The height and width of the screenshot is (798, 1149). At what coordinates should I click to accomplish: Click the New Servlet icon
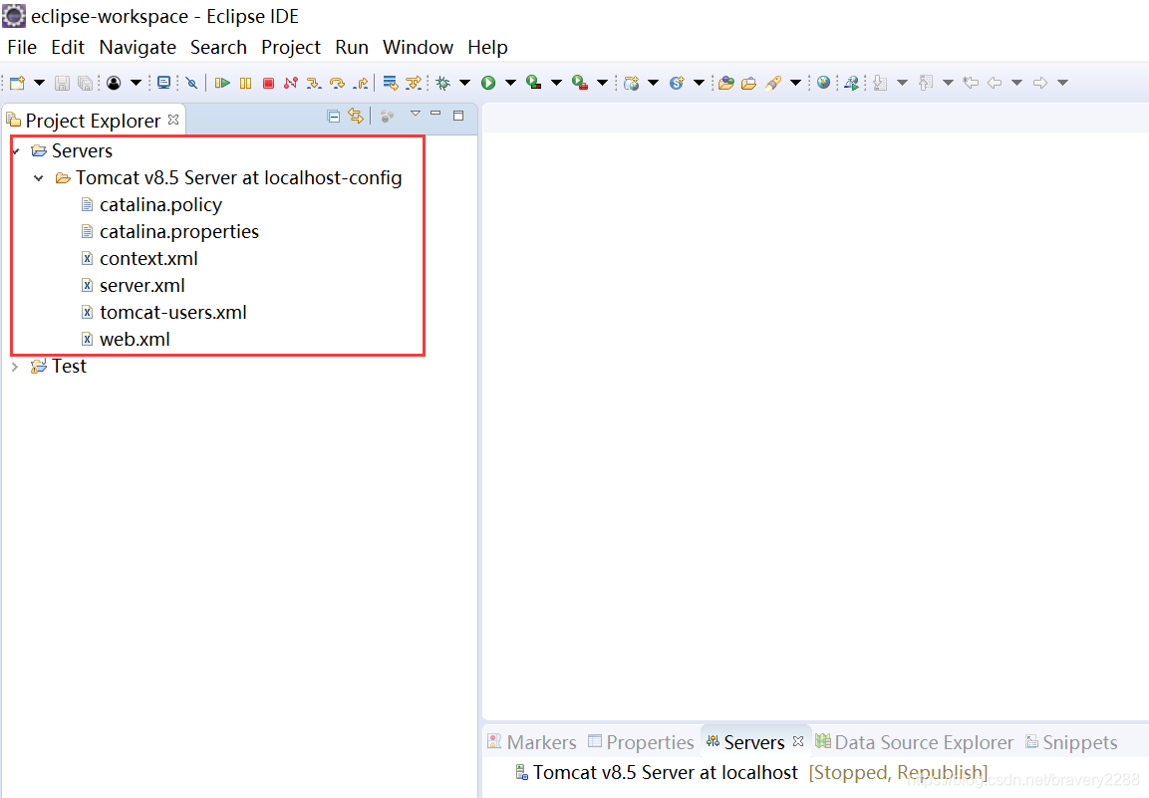click(677, 83)
